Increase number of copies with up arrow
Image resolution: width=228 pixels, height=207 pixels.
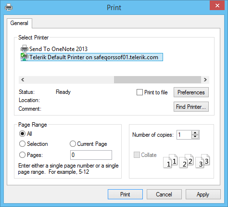195,133
